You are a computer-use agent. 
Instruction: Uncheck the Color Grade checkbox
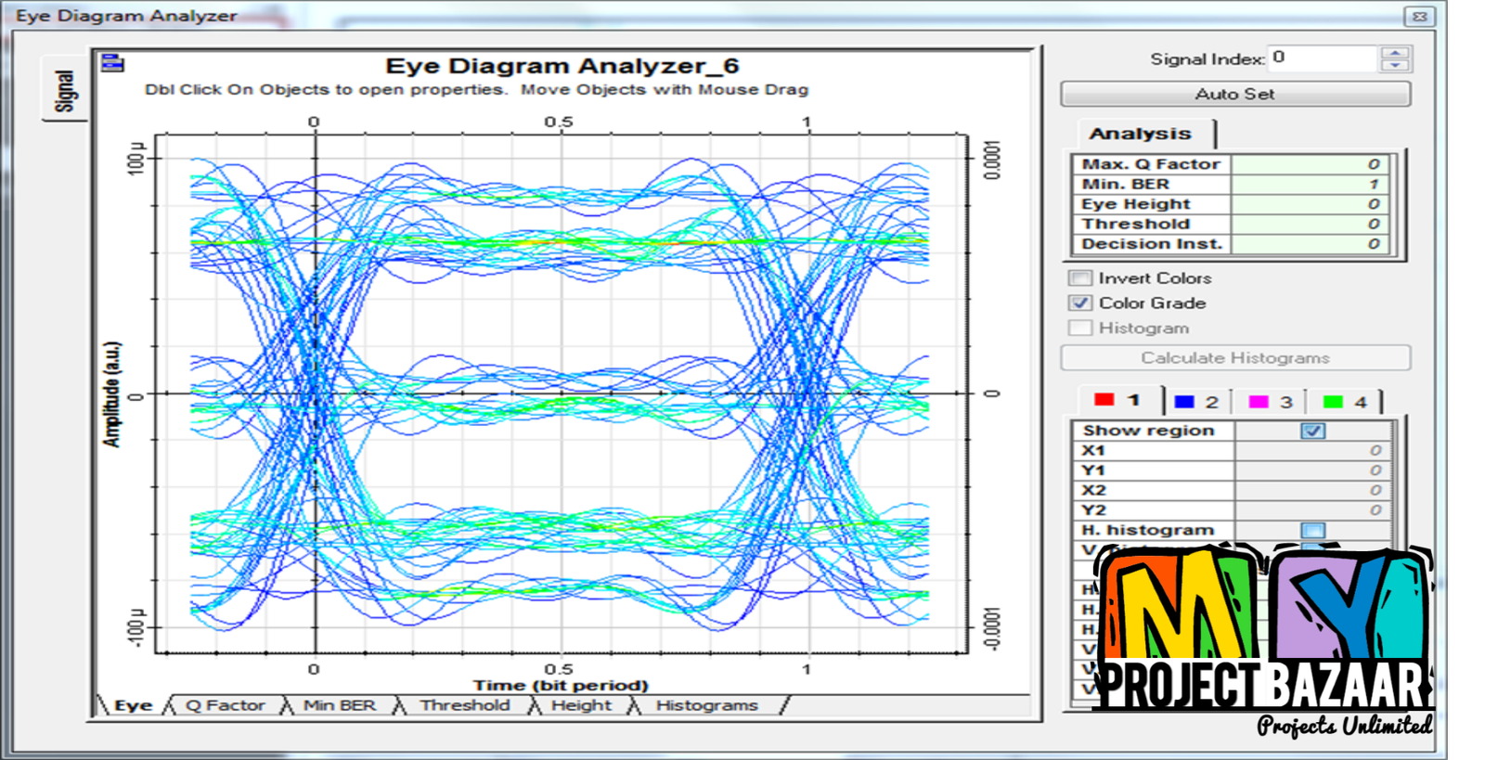1080,303
